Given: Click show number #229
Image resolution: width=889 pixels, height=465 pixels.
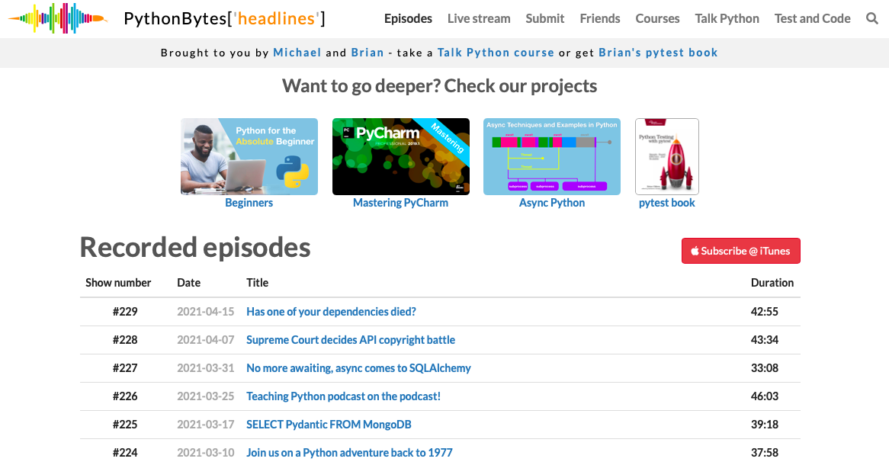Looking at the screenshot, I should 125,311.
